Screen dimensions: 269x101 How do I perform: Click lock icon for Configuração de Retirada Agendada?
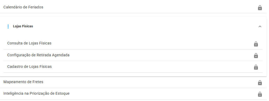pyautogui.click(x=256, y=55)
